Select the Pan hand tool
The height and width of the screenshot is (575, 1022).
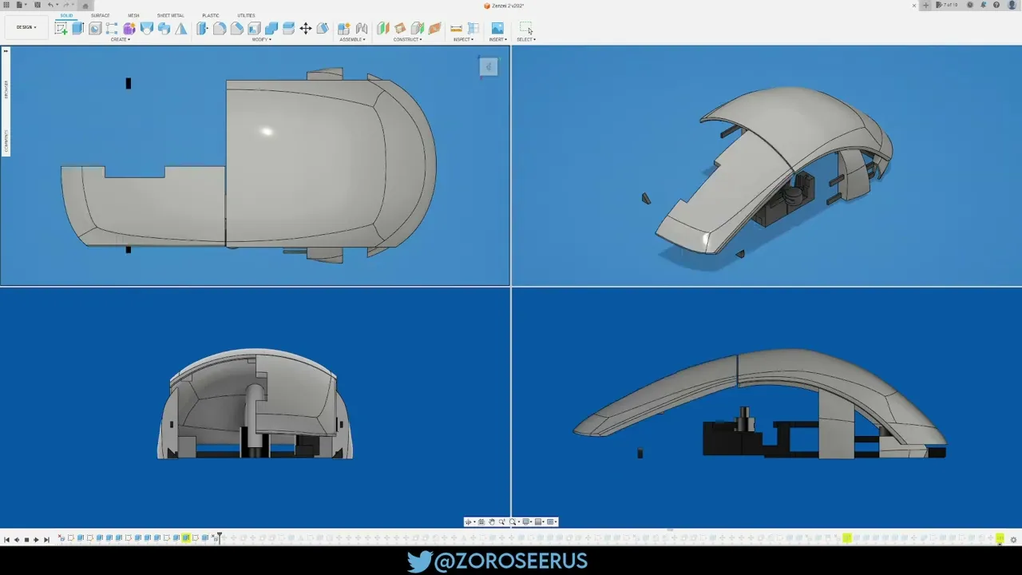(492, 521)
